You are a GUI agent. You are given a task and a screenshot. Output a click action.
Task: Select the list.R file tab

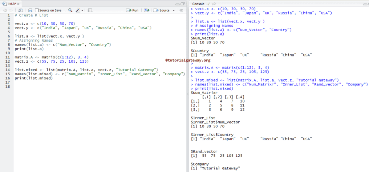click(11, 4)
